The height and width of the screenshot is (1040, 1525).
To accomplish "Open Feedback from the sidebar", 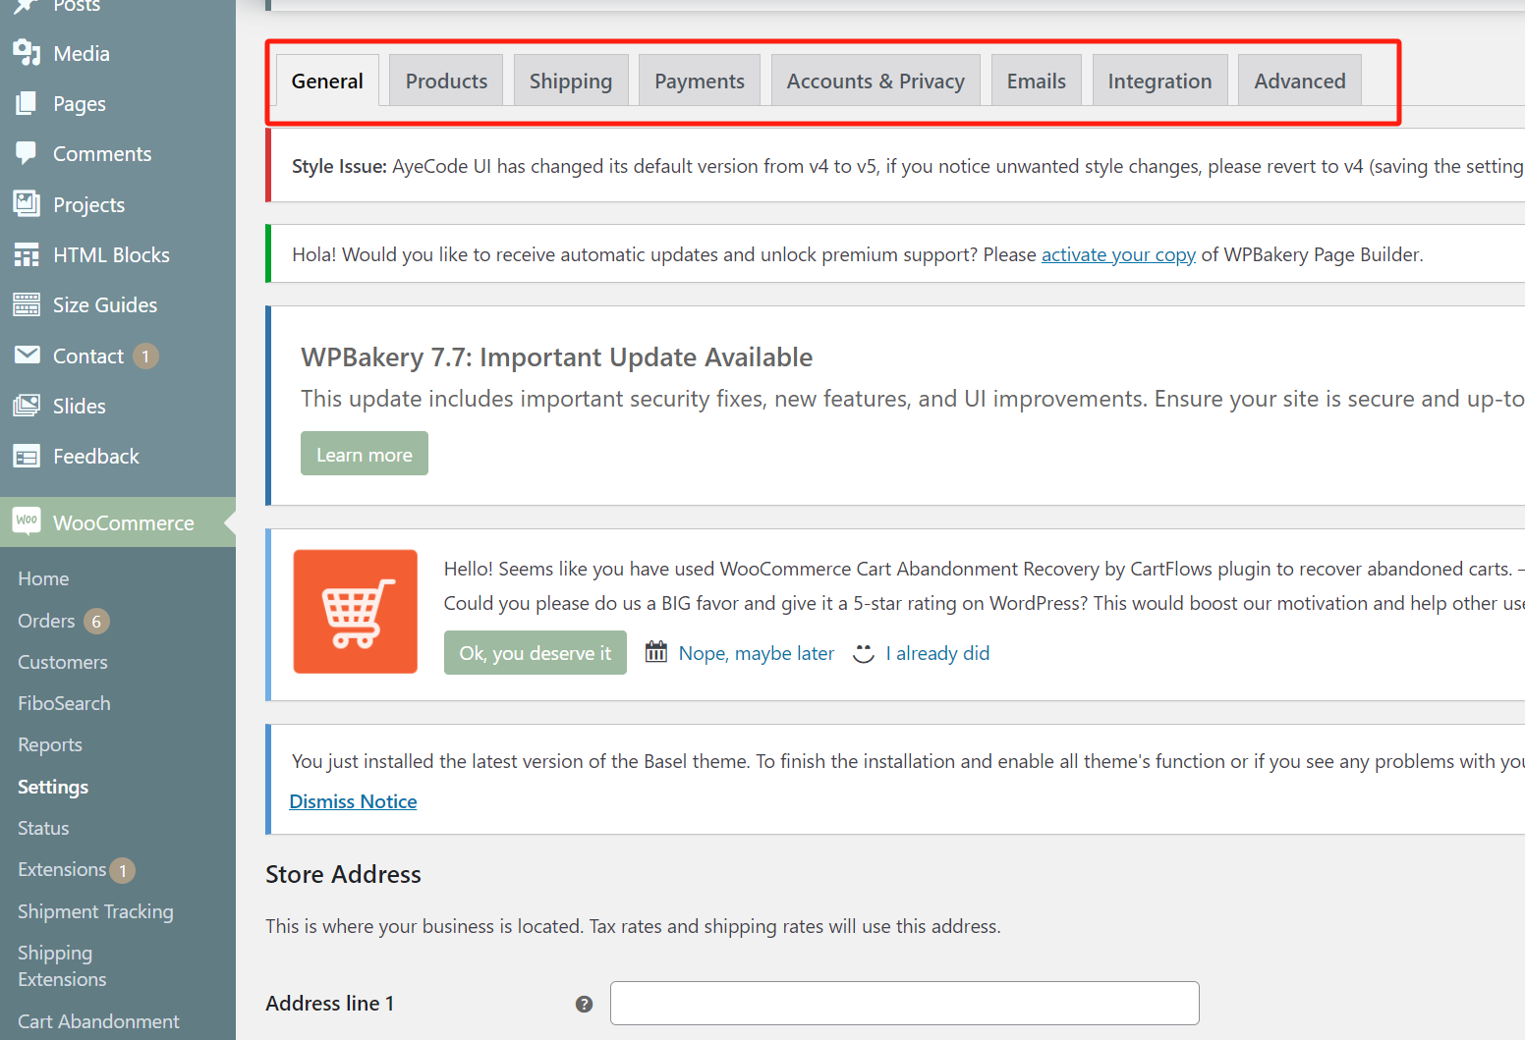I will pos(27,456).
